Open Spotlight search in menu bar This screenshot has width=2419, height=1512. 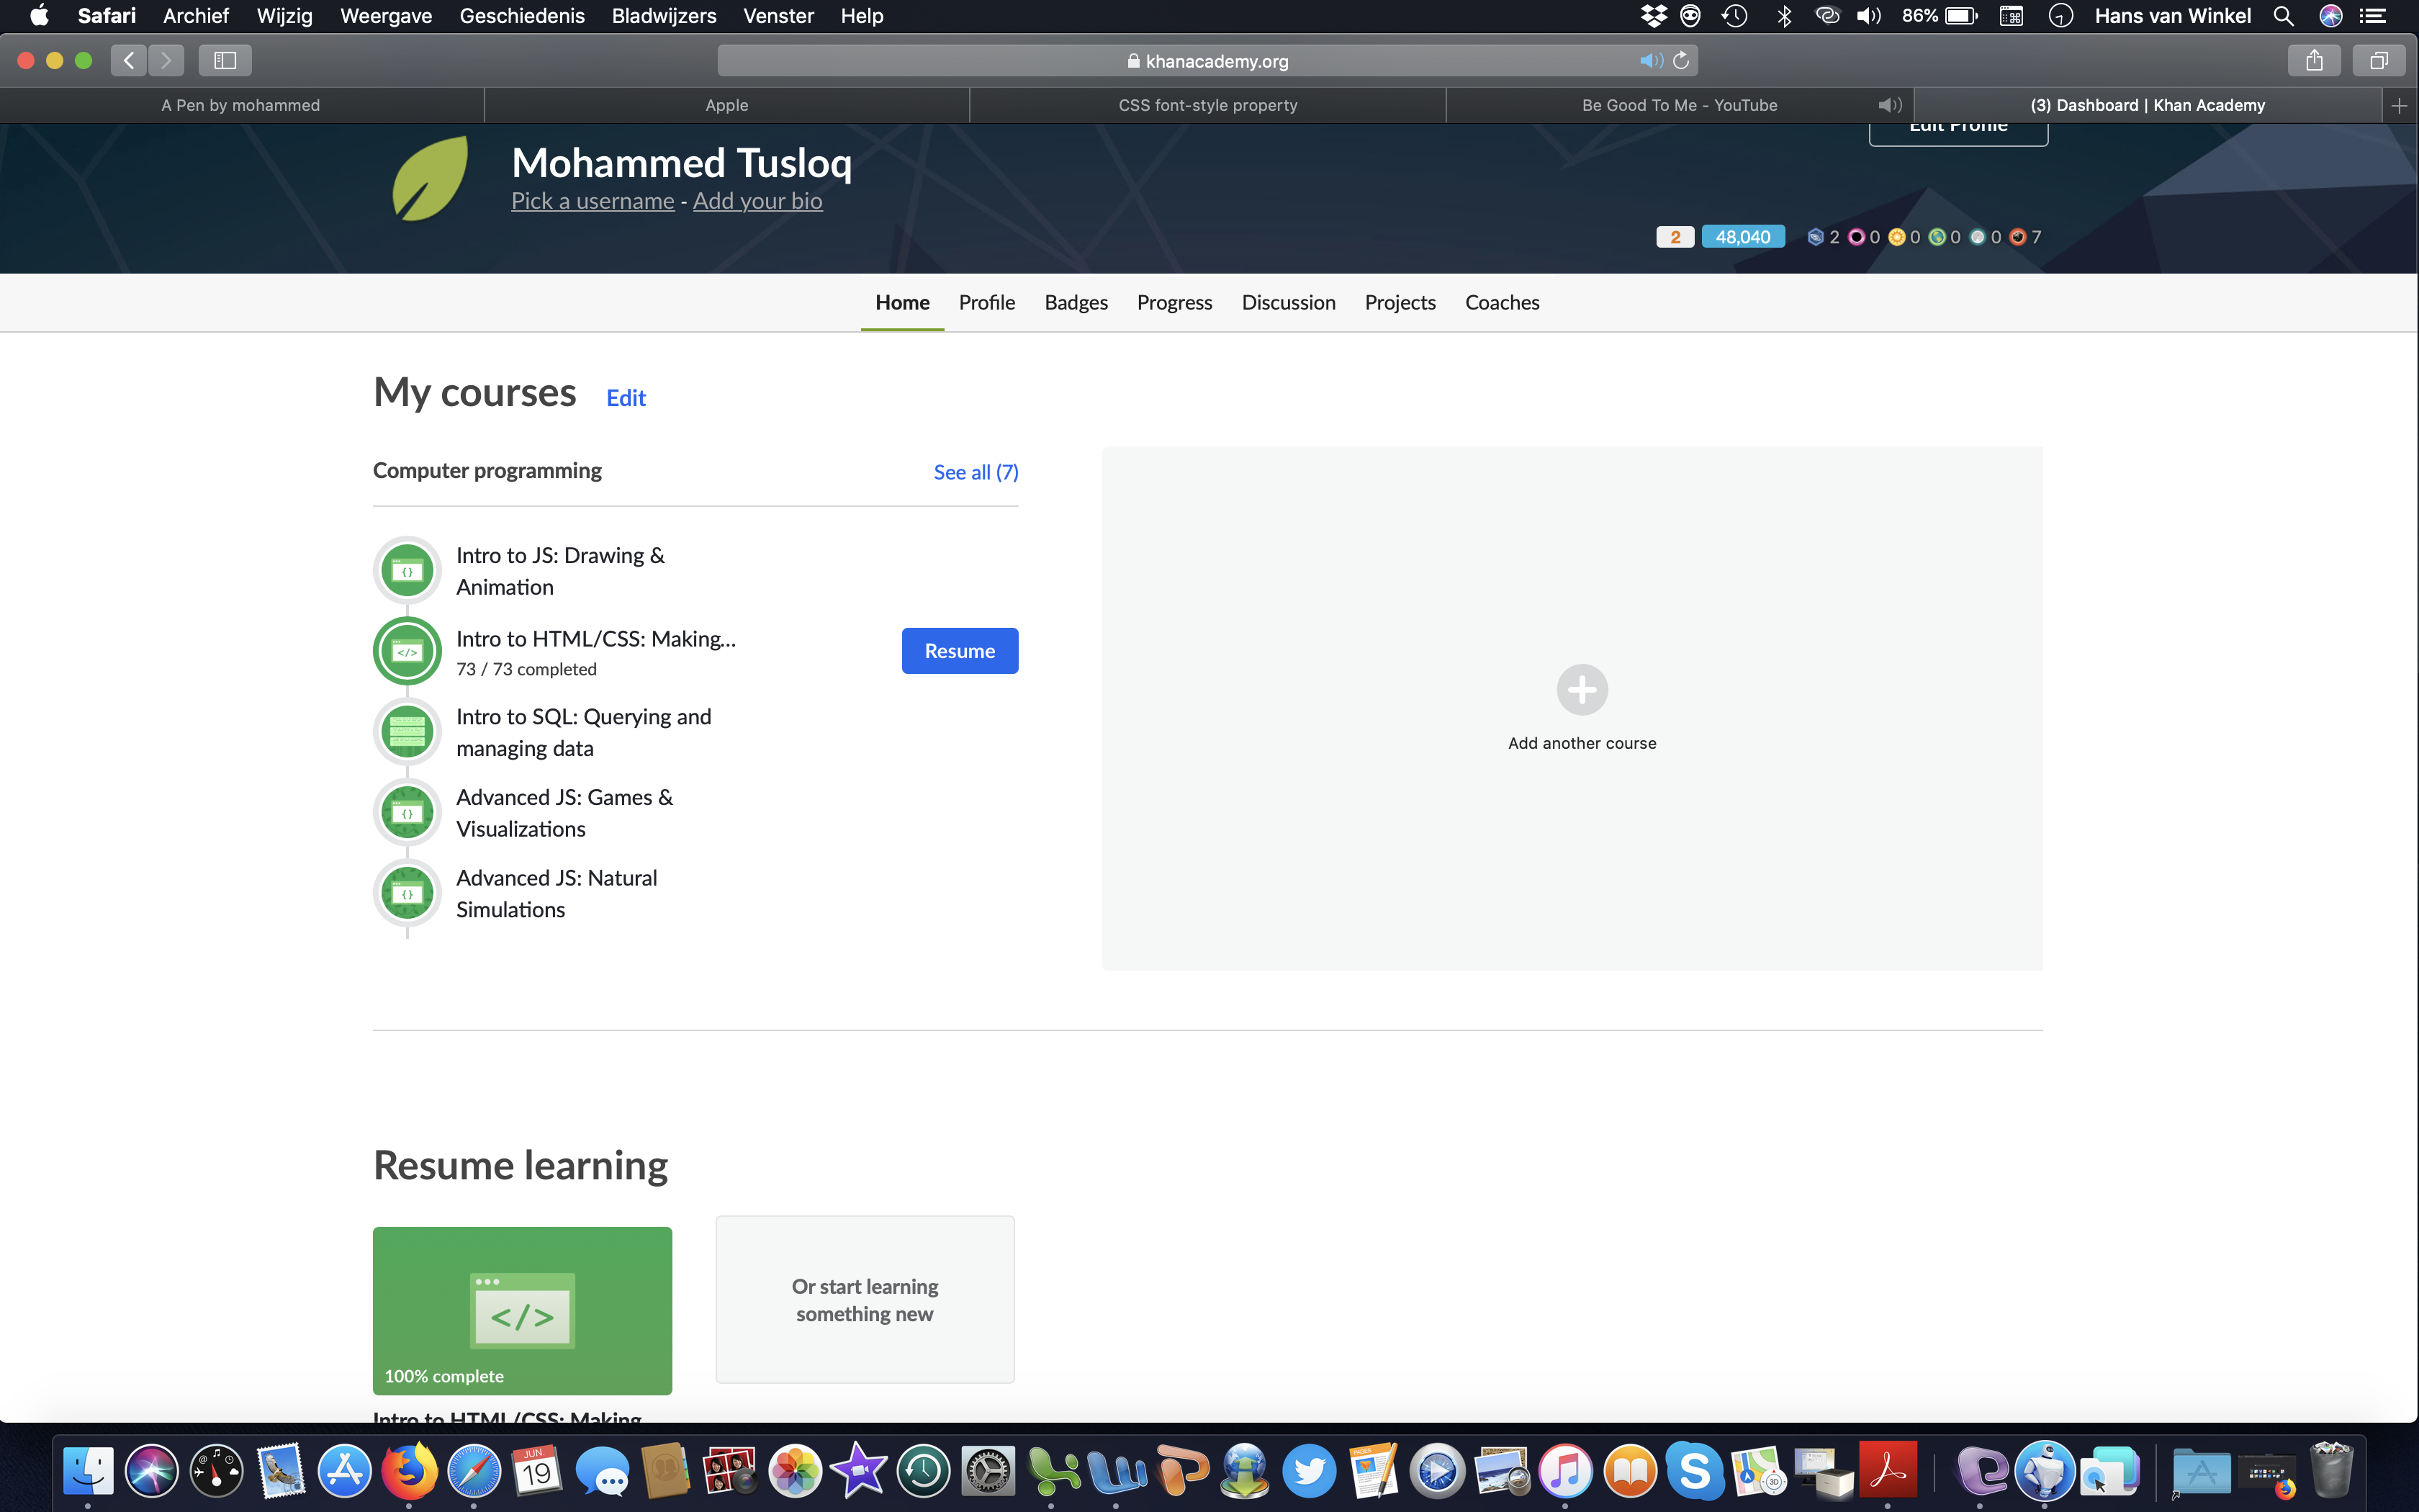[2283, 16]
